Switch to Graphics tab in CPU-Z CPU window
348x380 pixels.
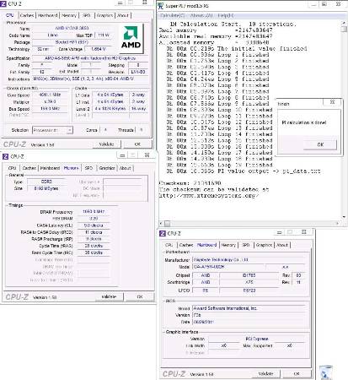pos(104,15)
